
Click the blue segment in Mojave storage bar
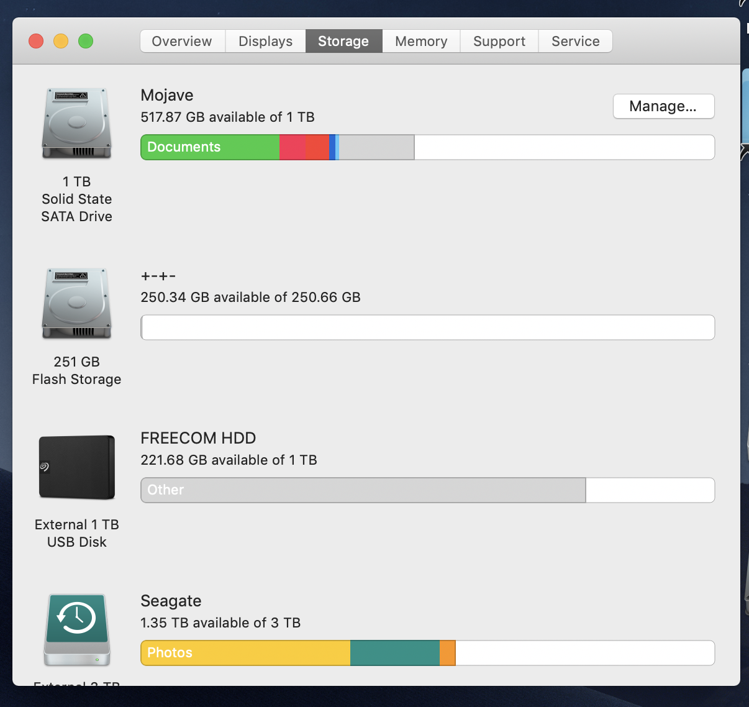[x=332, y=147]
